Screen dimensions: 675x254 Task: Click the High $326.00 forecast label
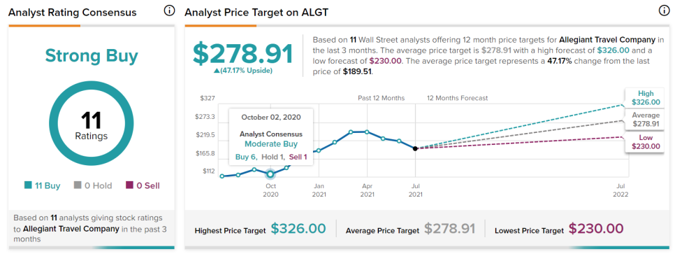click(x=646, y=98)
